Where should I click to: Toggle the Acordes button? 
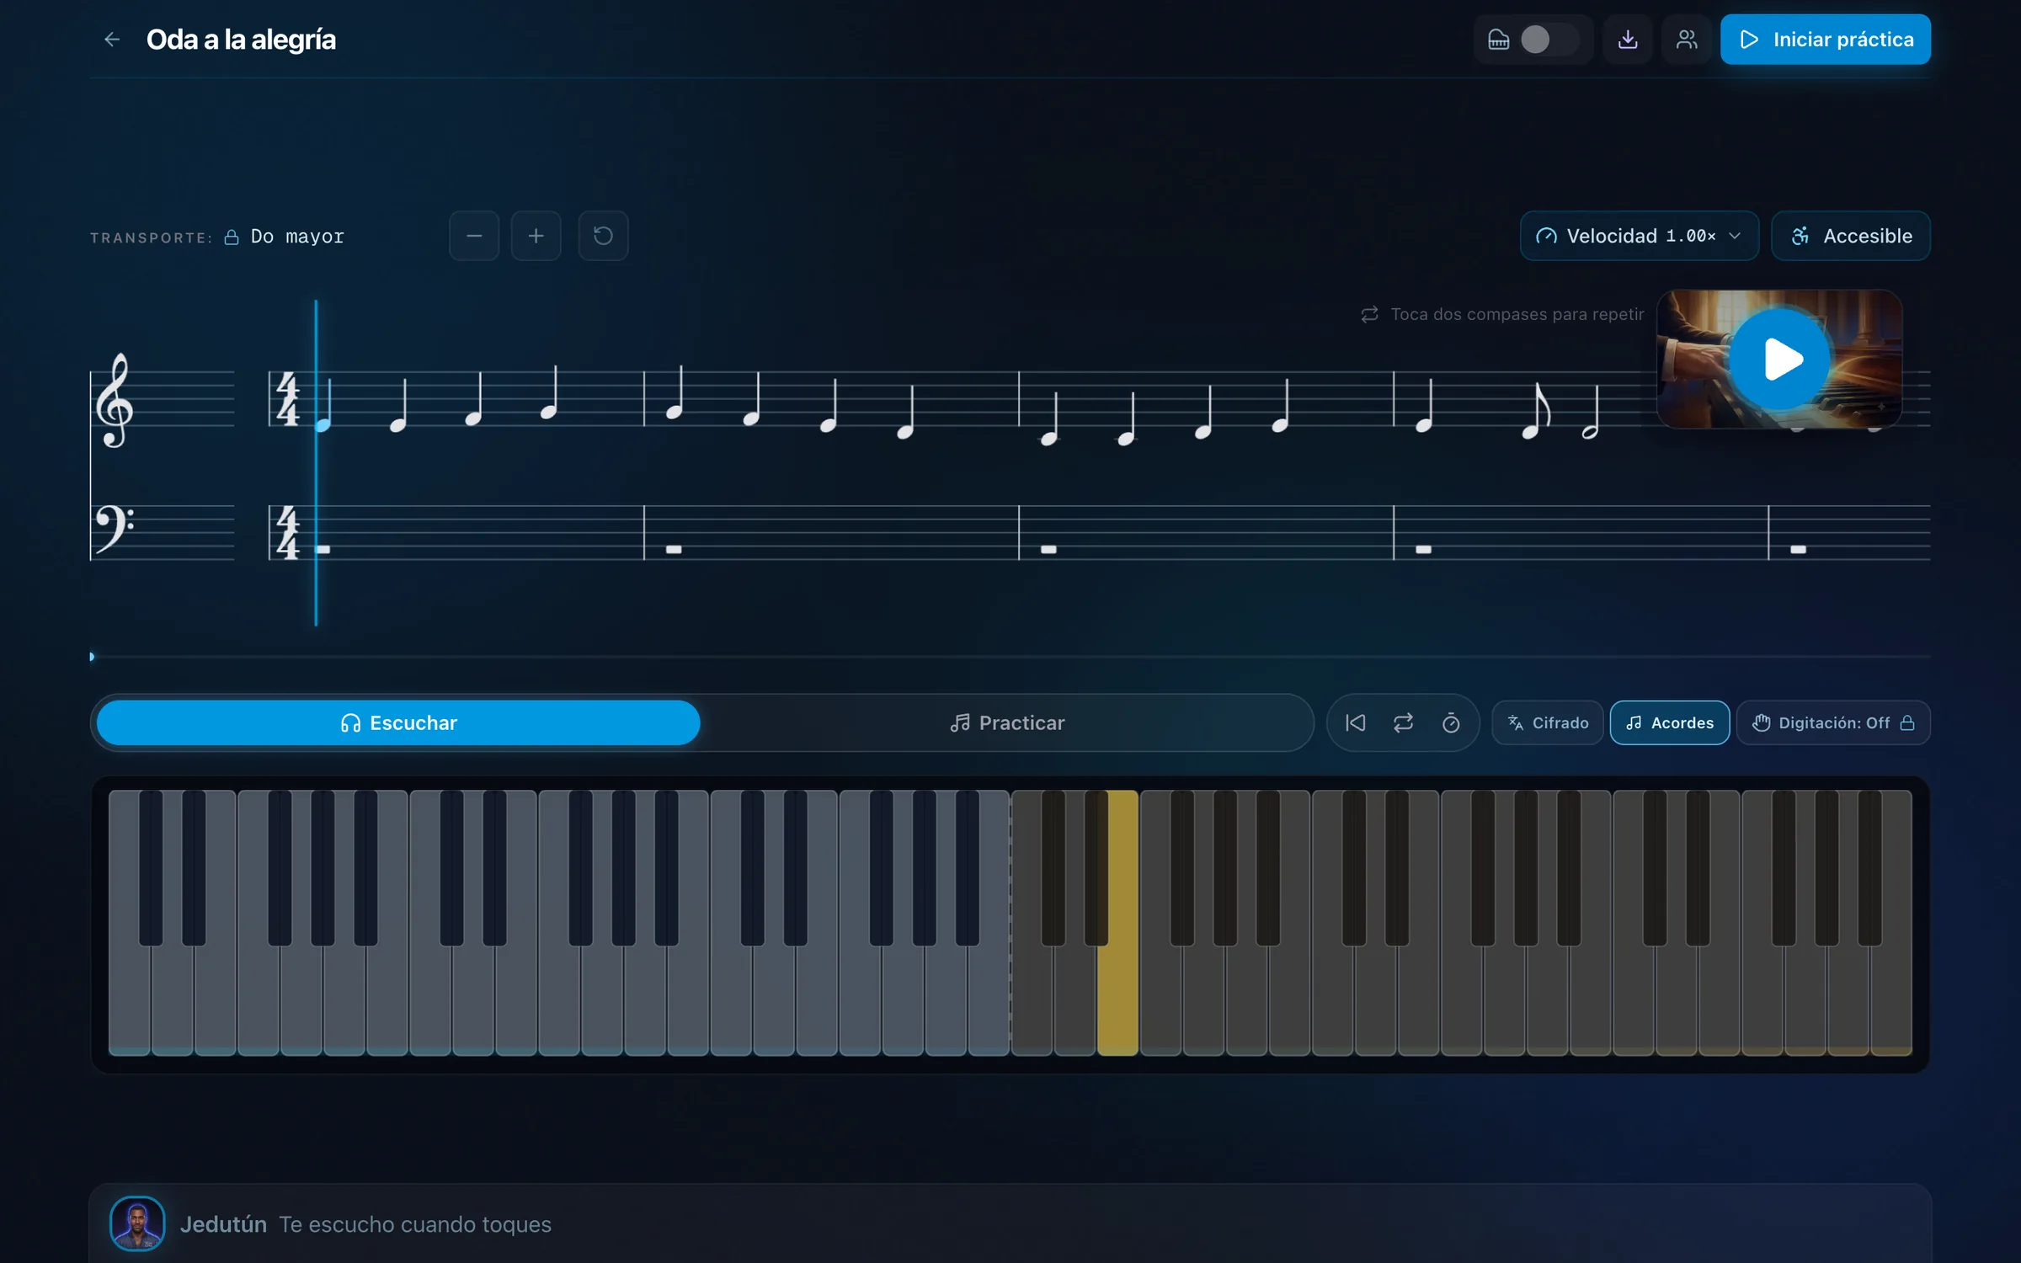point(1670,722)
